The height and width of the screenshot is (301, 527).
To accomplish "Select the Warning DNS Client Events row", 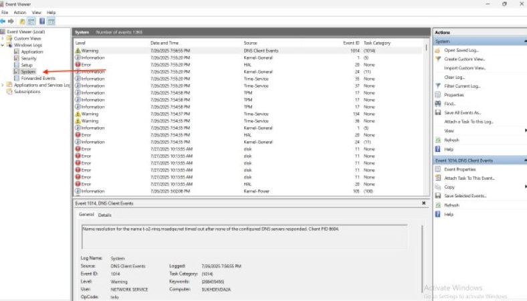I will click(x=248, y=51).
